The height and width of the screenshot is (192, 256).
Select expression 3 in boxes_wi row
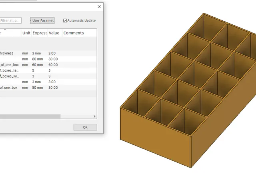pyautogui.click(x=33, y=76)
